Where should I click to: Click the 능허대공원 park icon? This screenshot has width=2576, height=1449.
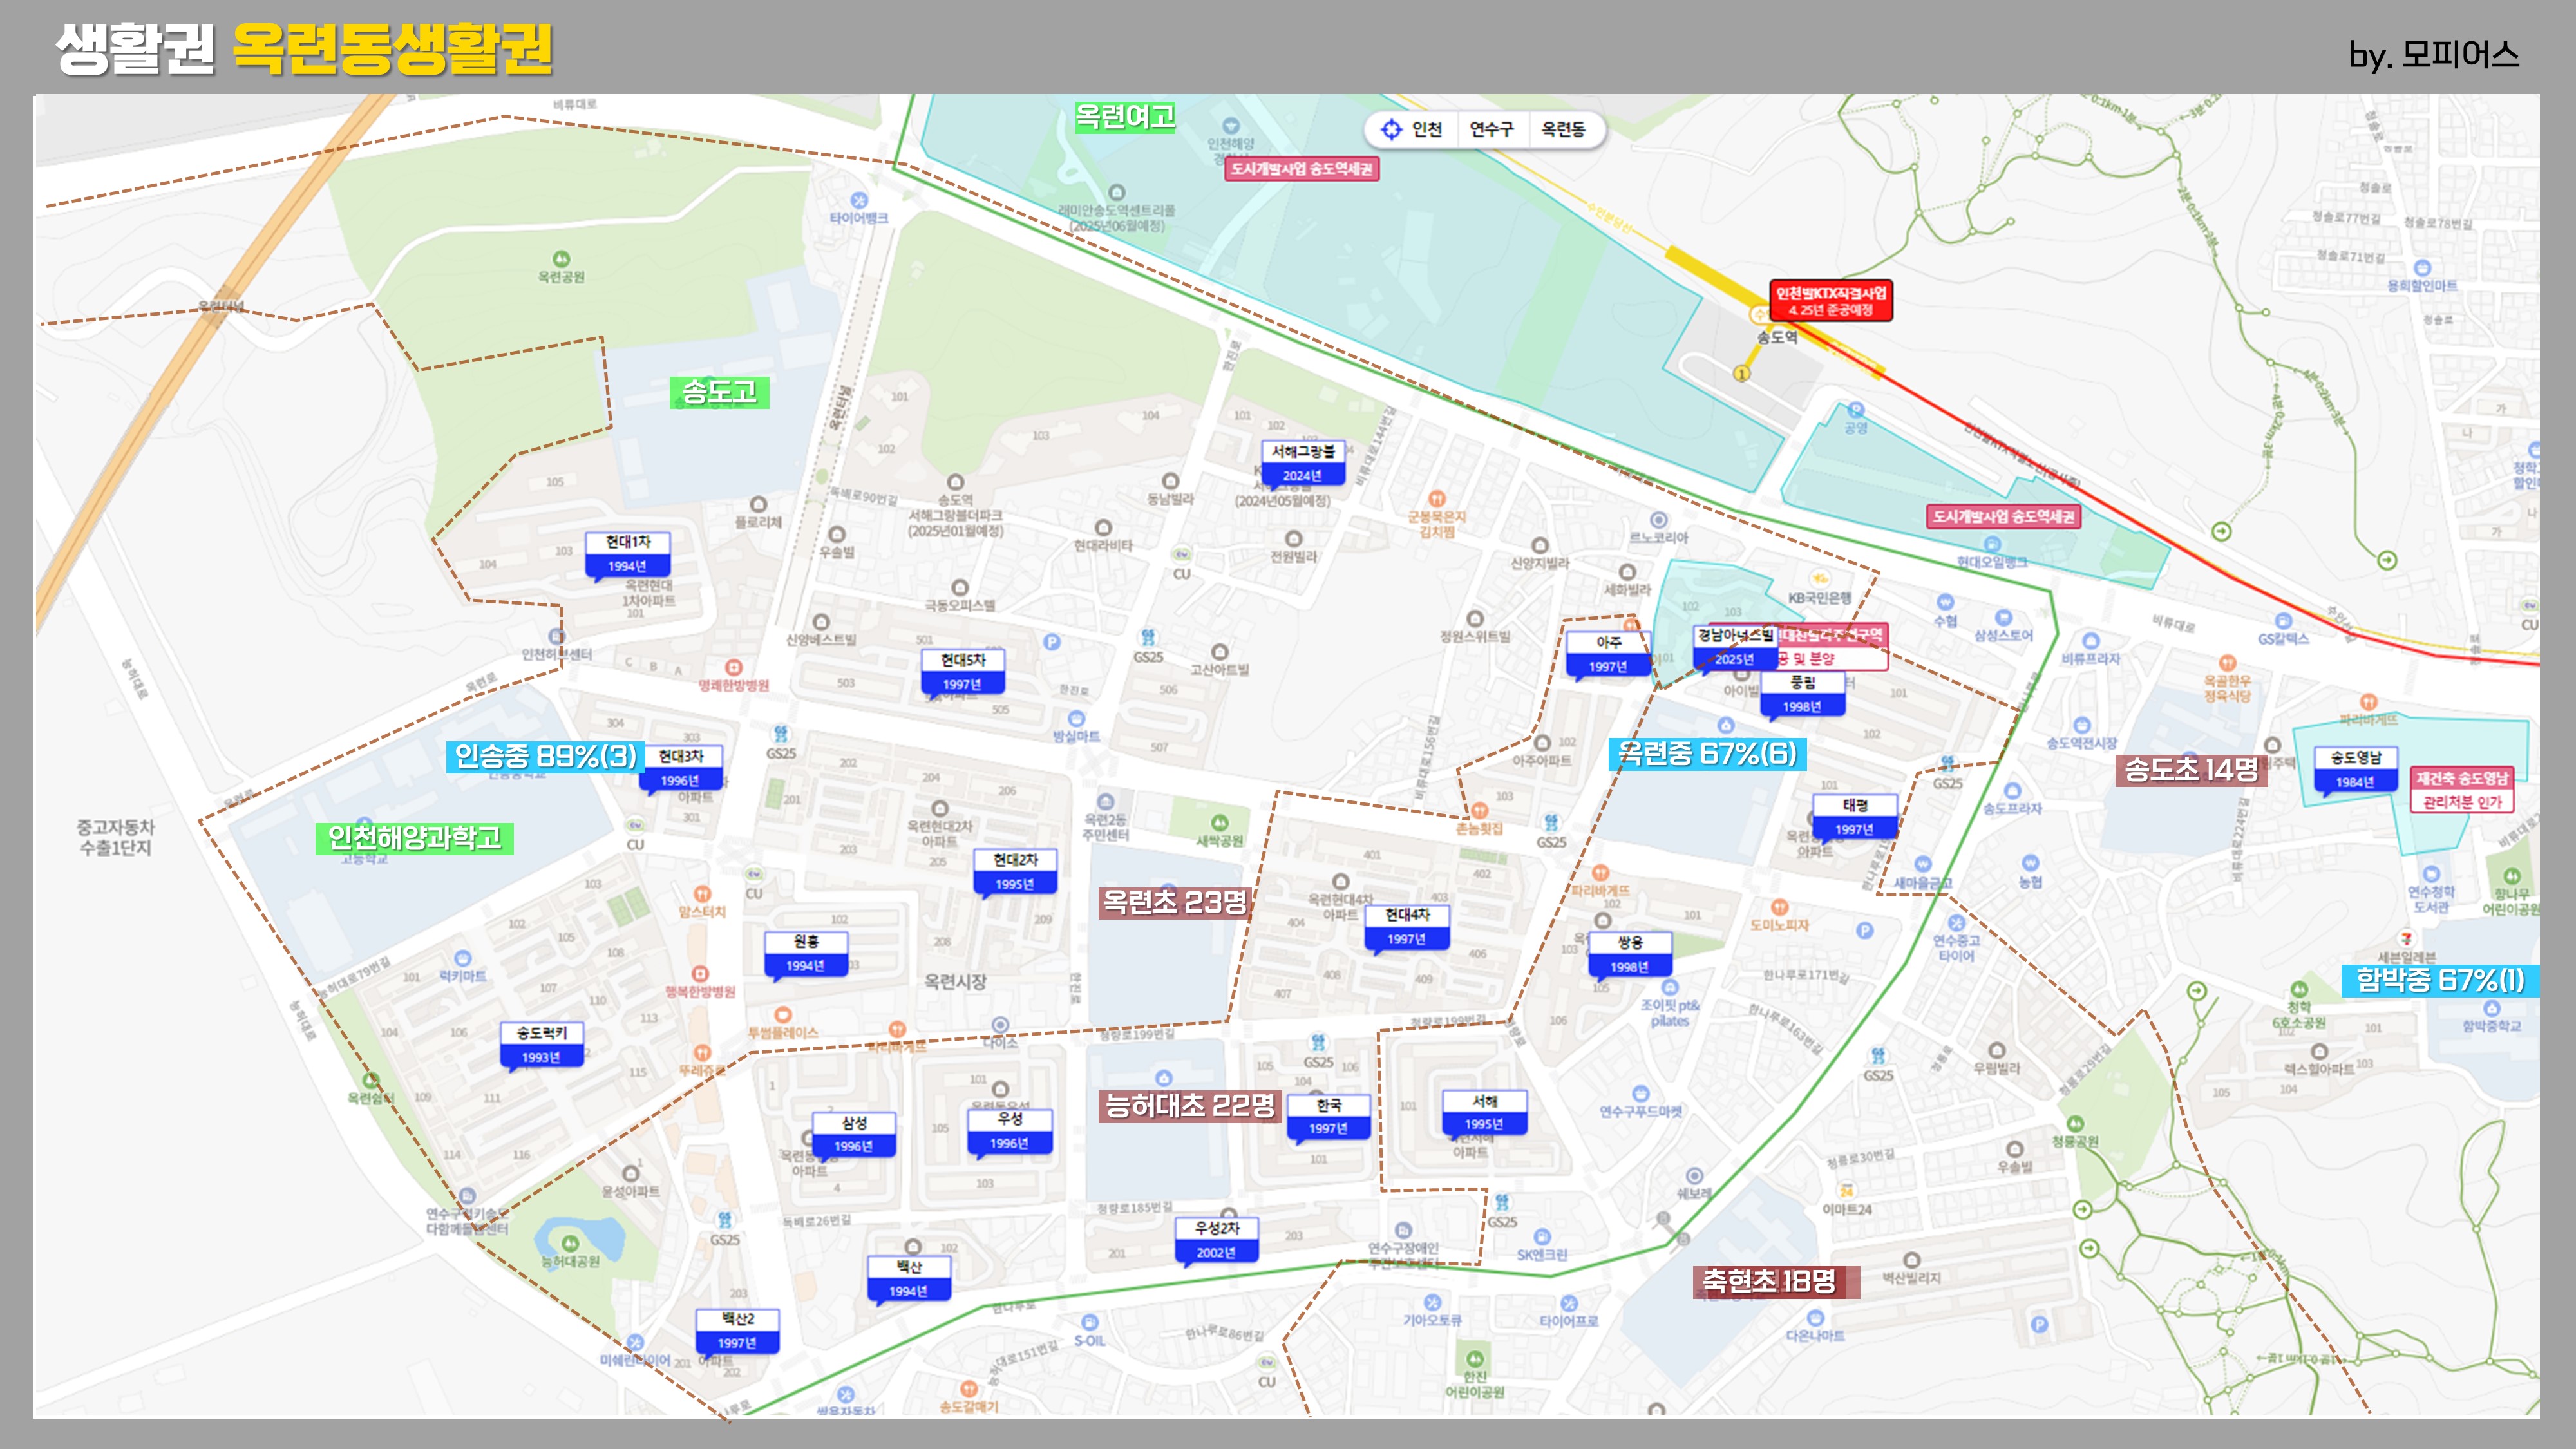(570, 1243)
